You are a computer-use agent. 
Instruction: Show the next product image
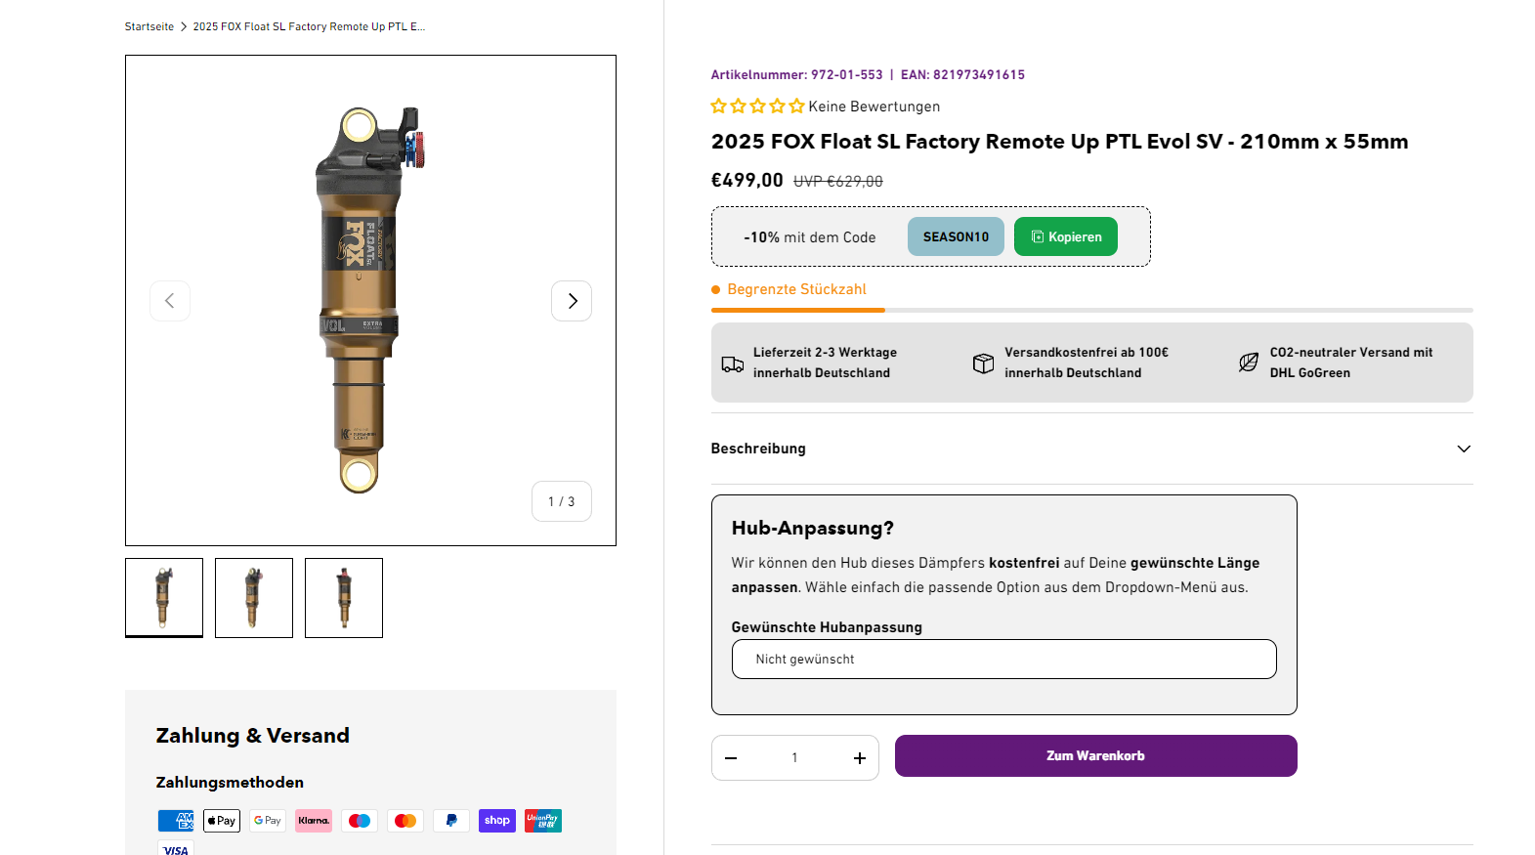[572, 301]
